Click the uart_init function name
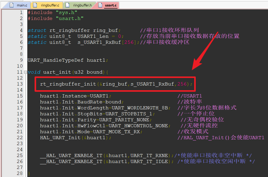Viewport: 268px width, 177px height. click(x=57, y=72)
